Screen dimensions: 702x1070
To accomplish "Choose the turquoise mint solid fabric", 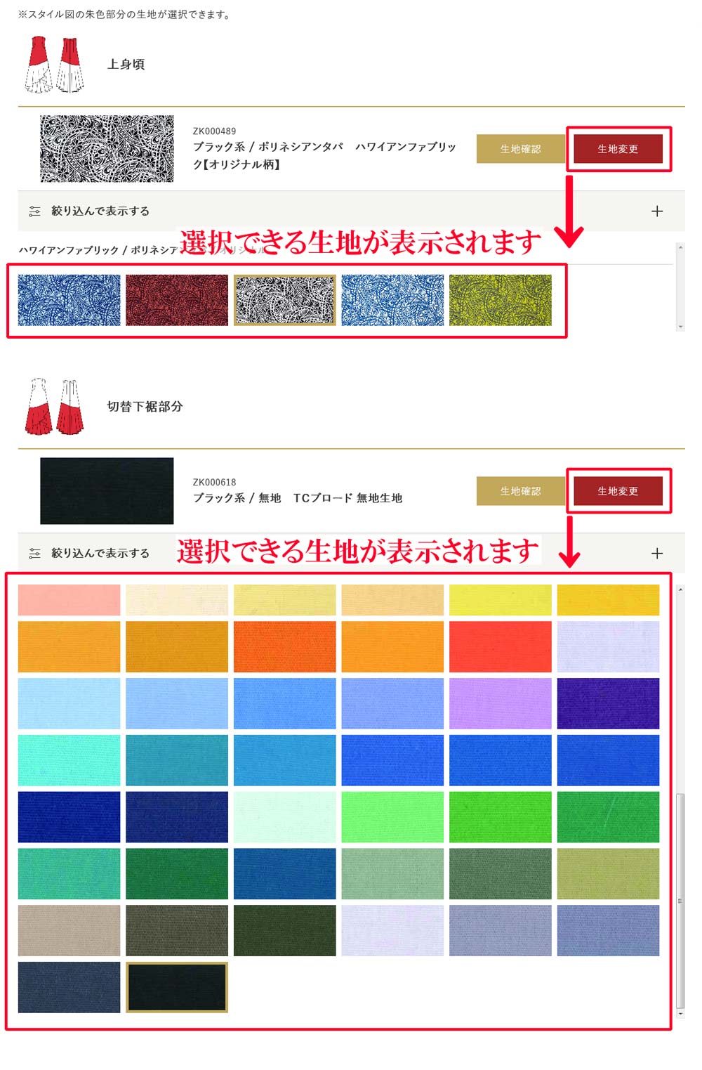I will (69, 760).
